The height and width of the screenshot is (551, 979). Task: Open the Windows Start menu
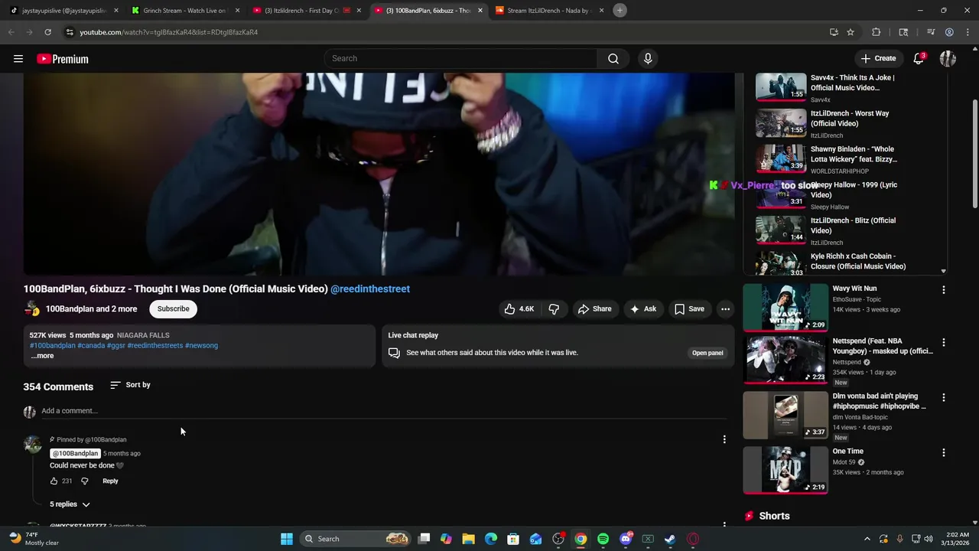287,539
